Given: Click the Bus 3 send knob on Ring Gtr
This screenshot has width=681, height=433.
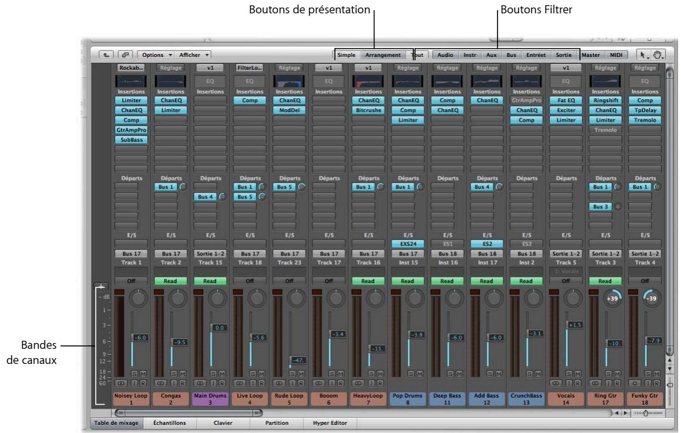Looking at the screenshot, I should [x=618, y=207].
